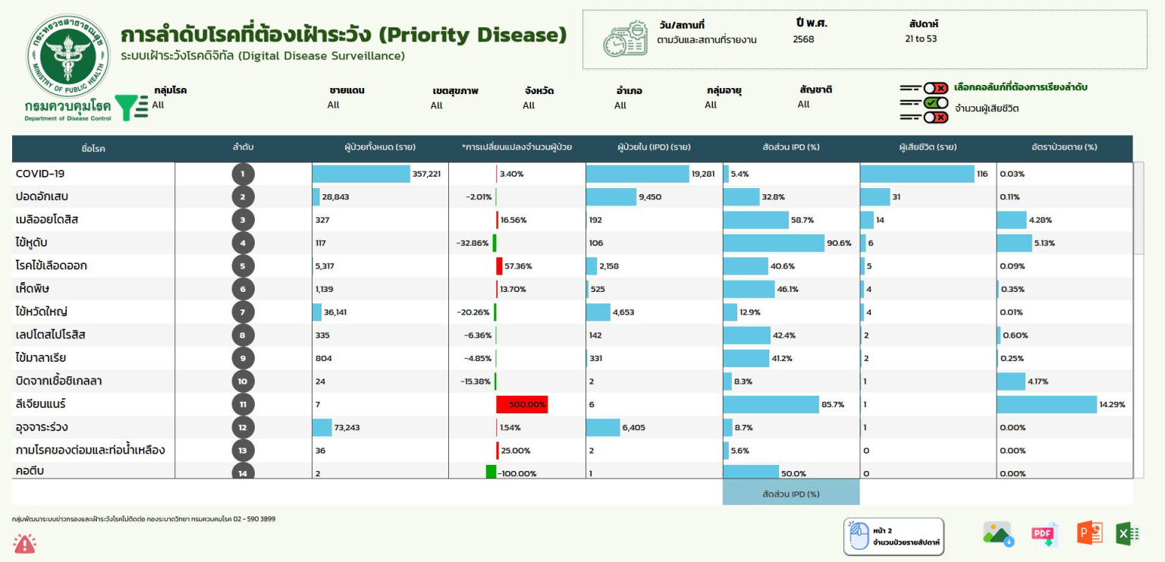
Task: Open the กลุ่มอายุ filter dropdown
Action: click(711, 105)
